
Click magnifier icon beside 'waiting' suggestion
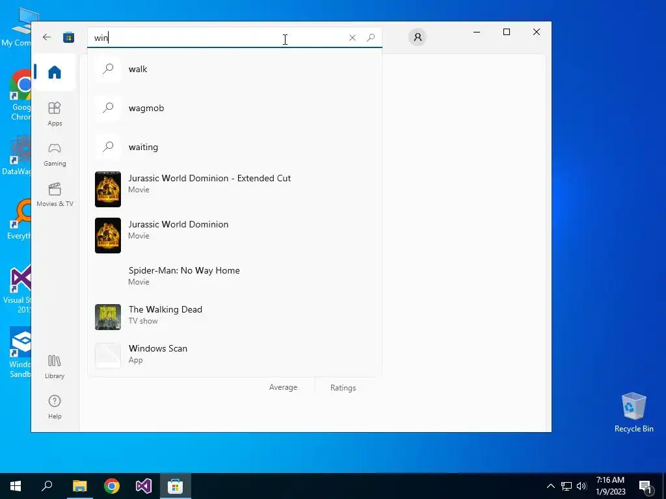pyautogui.click(x=108, y=147)
